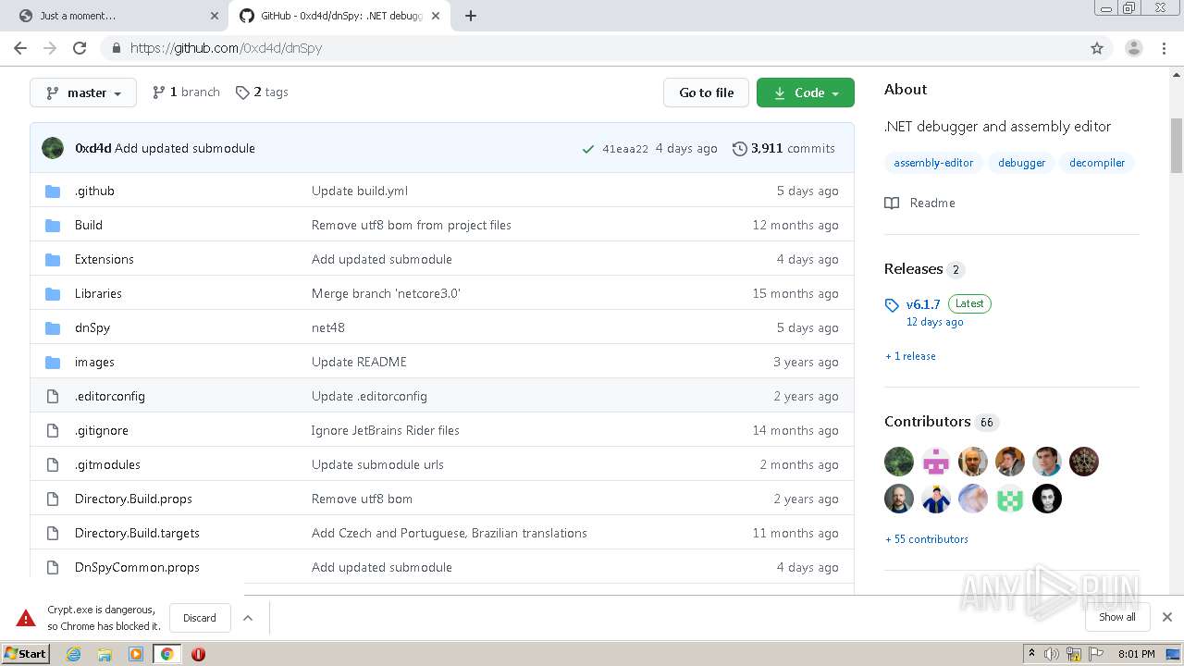View the 2 tags link
The height and width of the screenshot is (666, 1184).
[x=262, y=92]
